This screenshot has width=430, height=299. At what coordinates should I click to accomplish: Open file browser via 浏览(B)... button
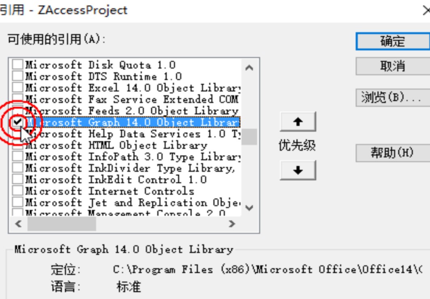[393, 97]
